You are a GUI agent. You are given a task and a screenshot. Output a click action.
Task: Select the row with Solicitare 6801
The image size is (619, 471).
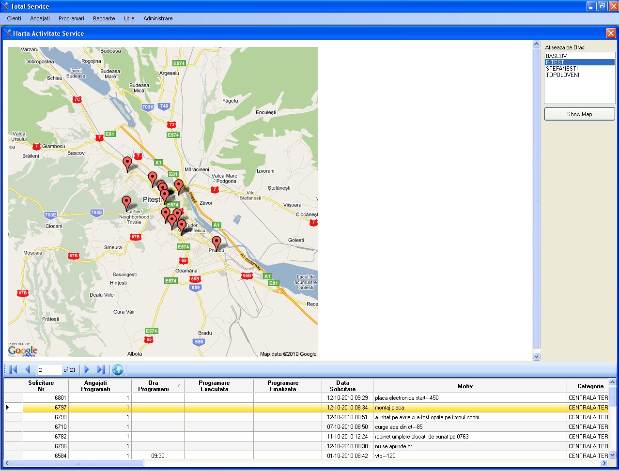(306, 398)
